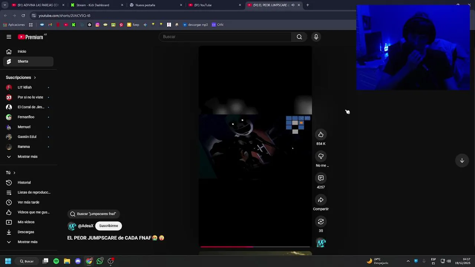Reload the current page

(23, 16)
